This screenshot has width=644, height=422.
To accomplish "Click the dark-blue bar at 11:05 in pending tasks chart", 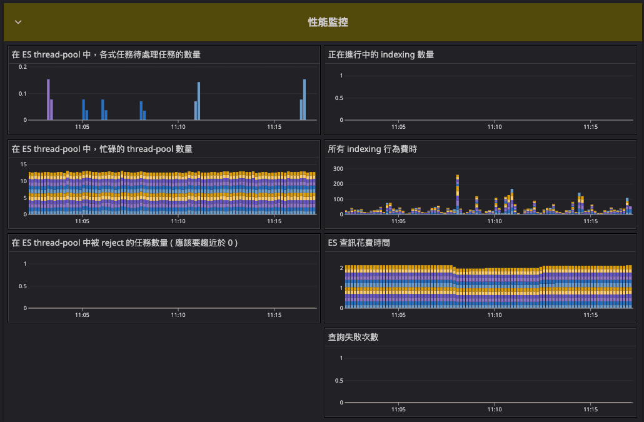I will [x=83, y=109].
